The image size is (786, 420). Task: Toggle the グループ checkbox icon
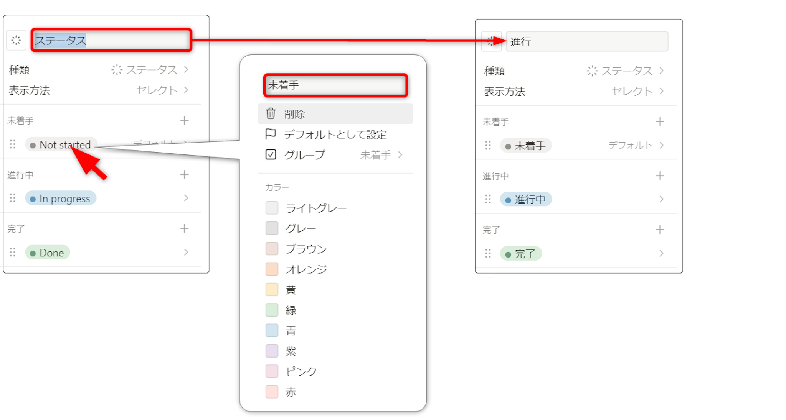271,154
